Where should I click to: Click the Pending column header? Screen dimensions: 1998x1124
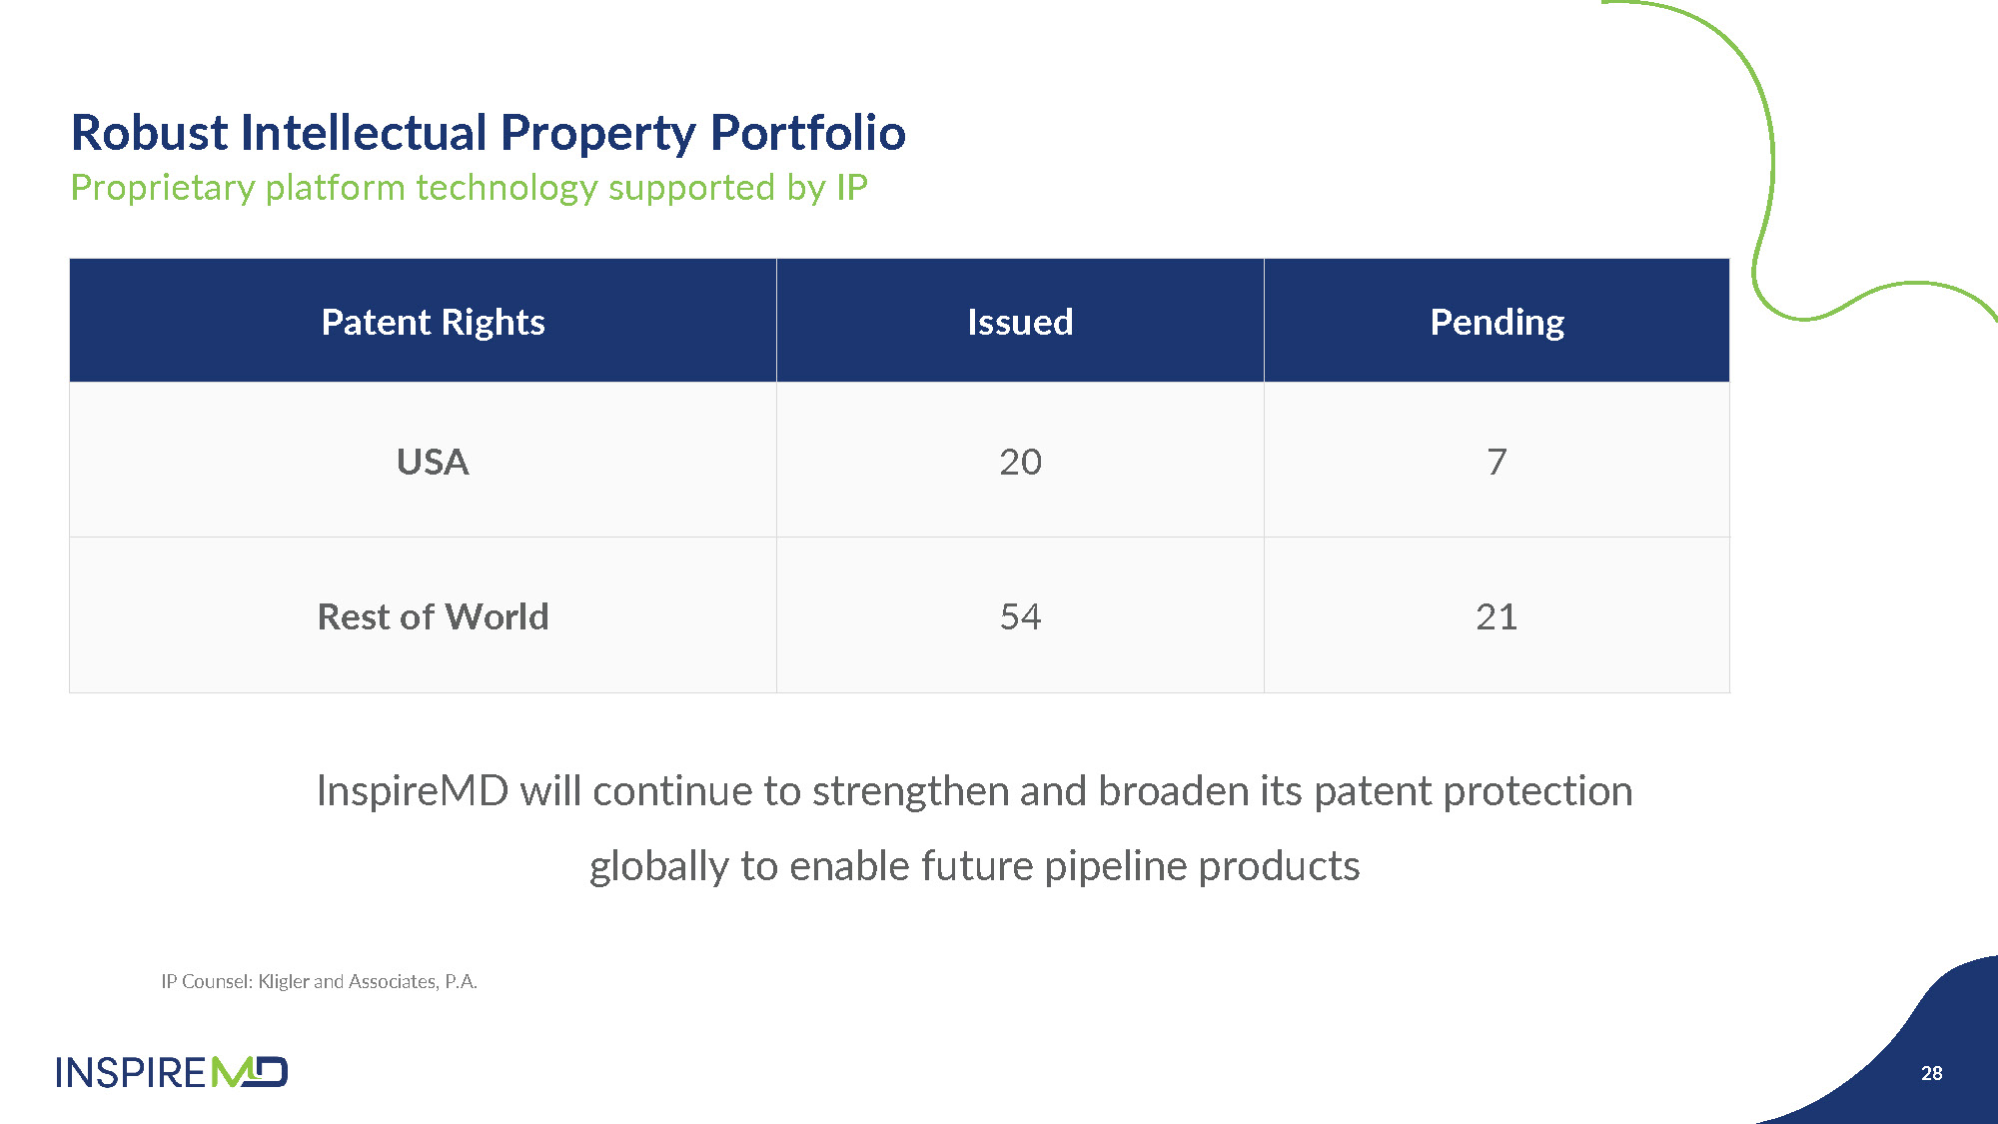(1497, 322)
